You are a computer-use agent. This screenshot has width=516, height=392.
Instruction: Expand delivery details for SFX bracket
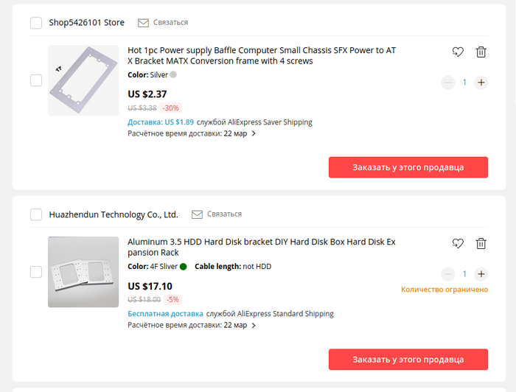coord(254,134)
